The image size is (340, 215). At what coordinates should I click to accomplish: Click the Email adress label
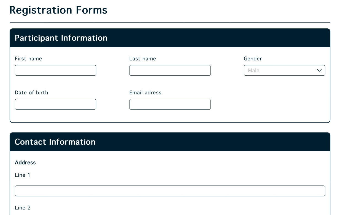145,92
